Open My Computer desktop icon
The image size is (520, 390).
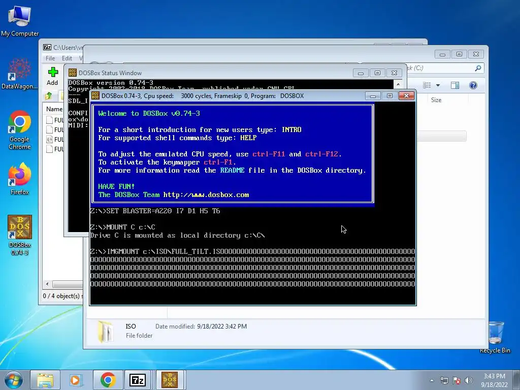20,20
